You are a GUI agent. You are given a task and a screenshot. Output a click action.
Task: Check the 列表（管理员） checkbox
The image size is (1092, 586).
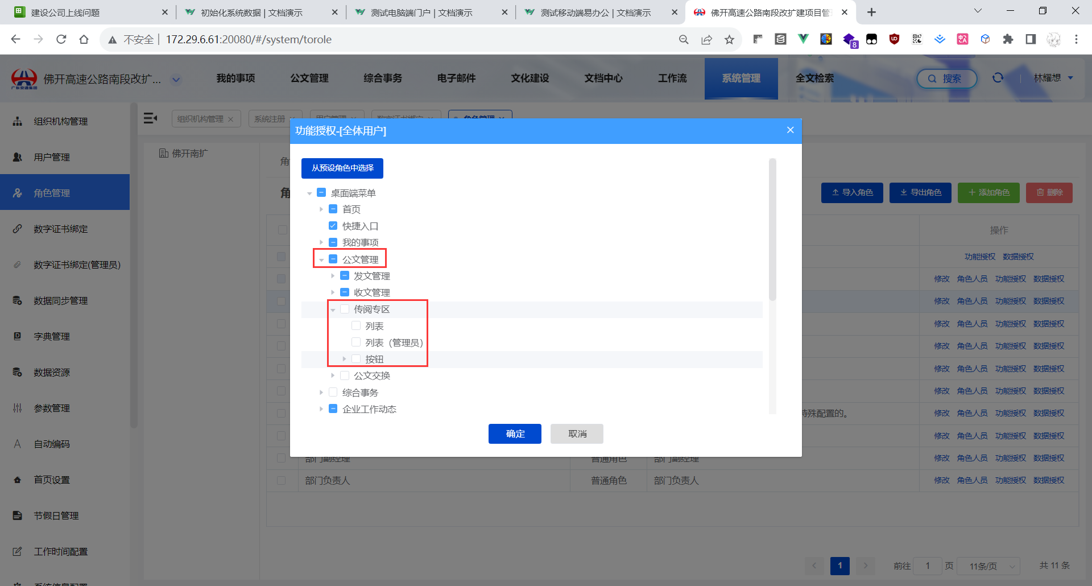pos(356,342)
